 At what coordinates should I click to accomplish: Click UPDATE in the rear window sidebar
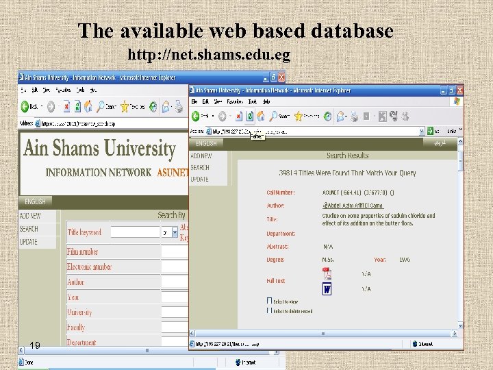click(29, 242)
